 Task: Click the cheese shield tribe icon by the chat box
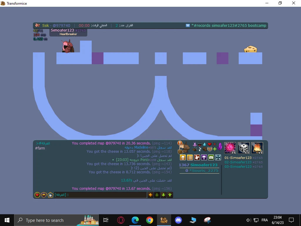44,195
